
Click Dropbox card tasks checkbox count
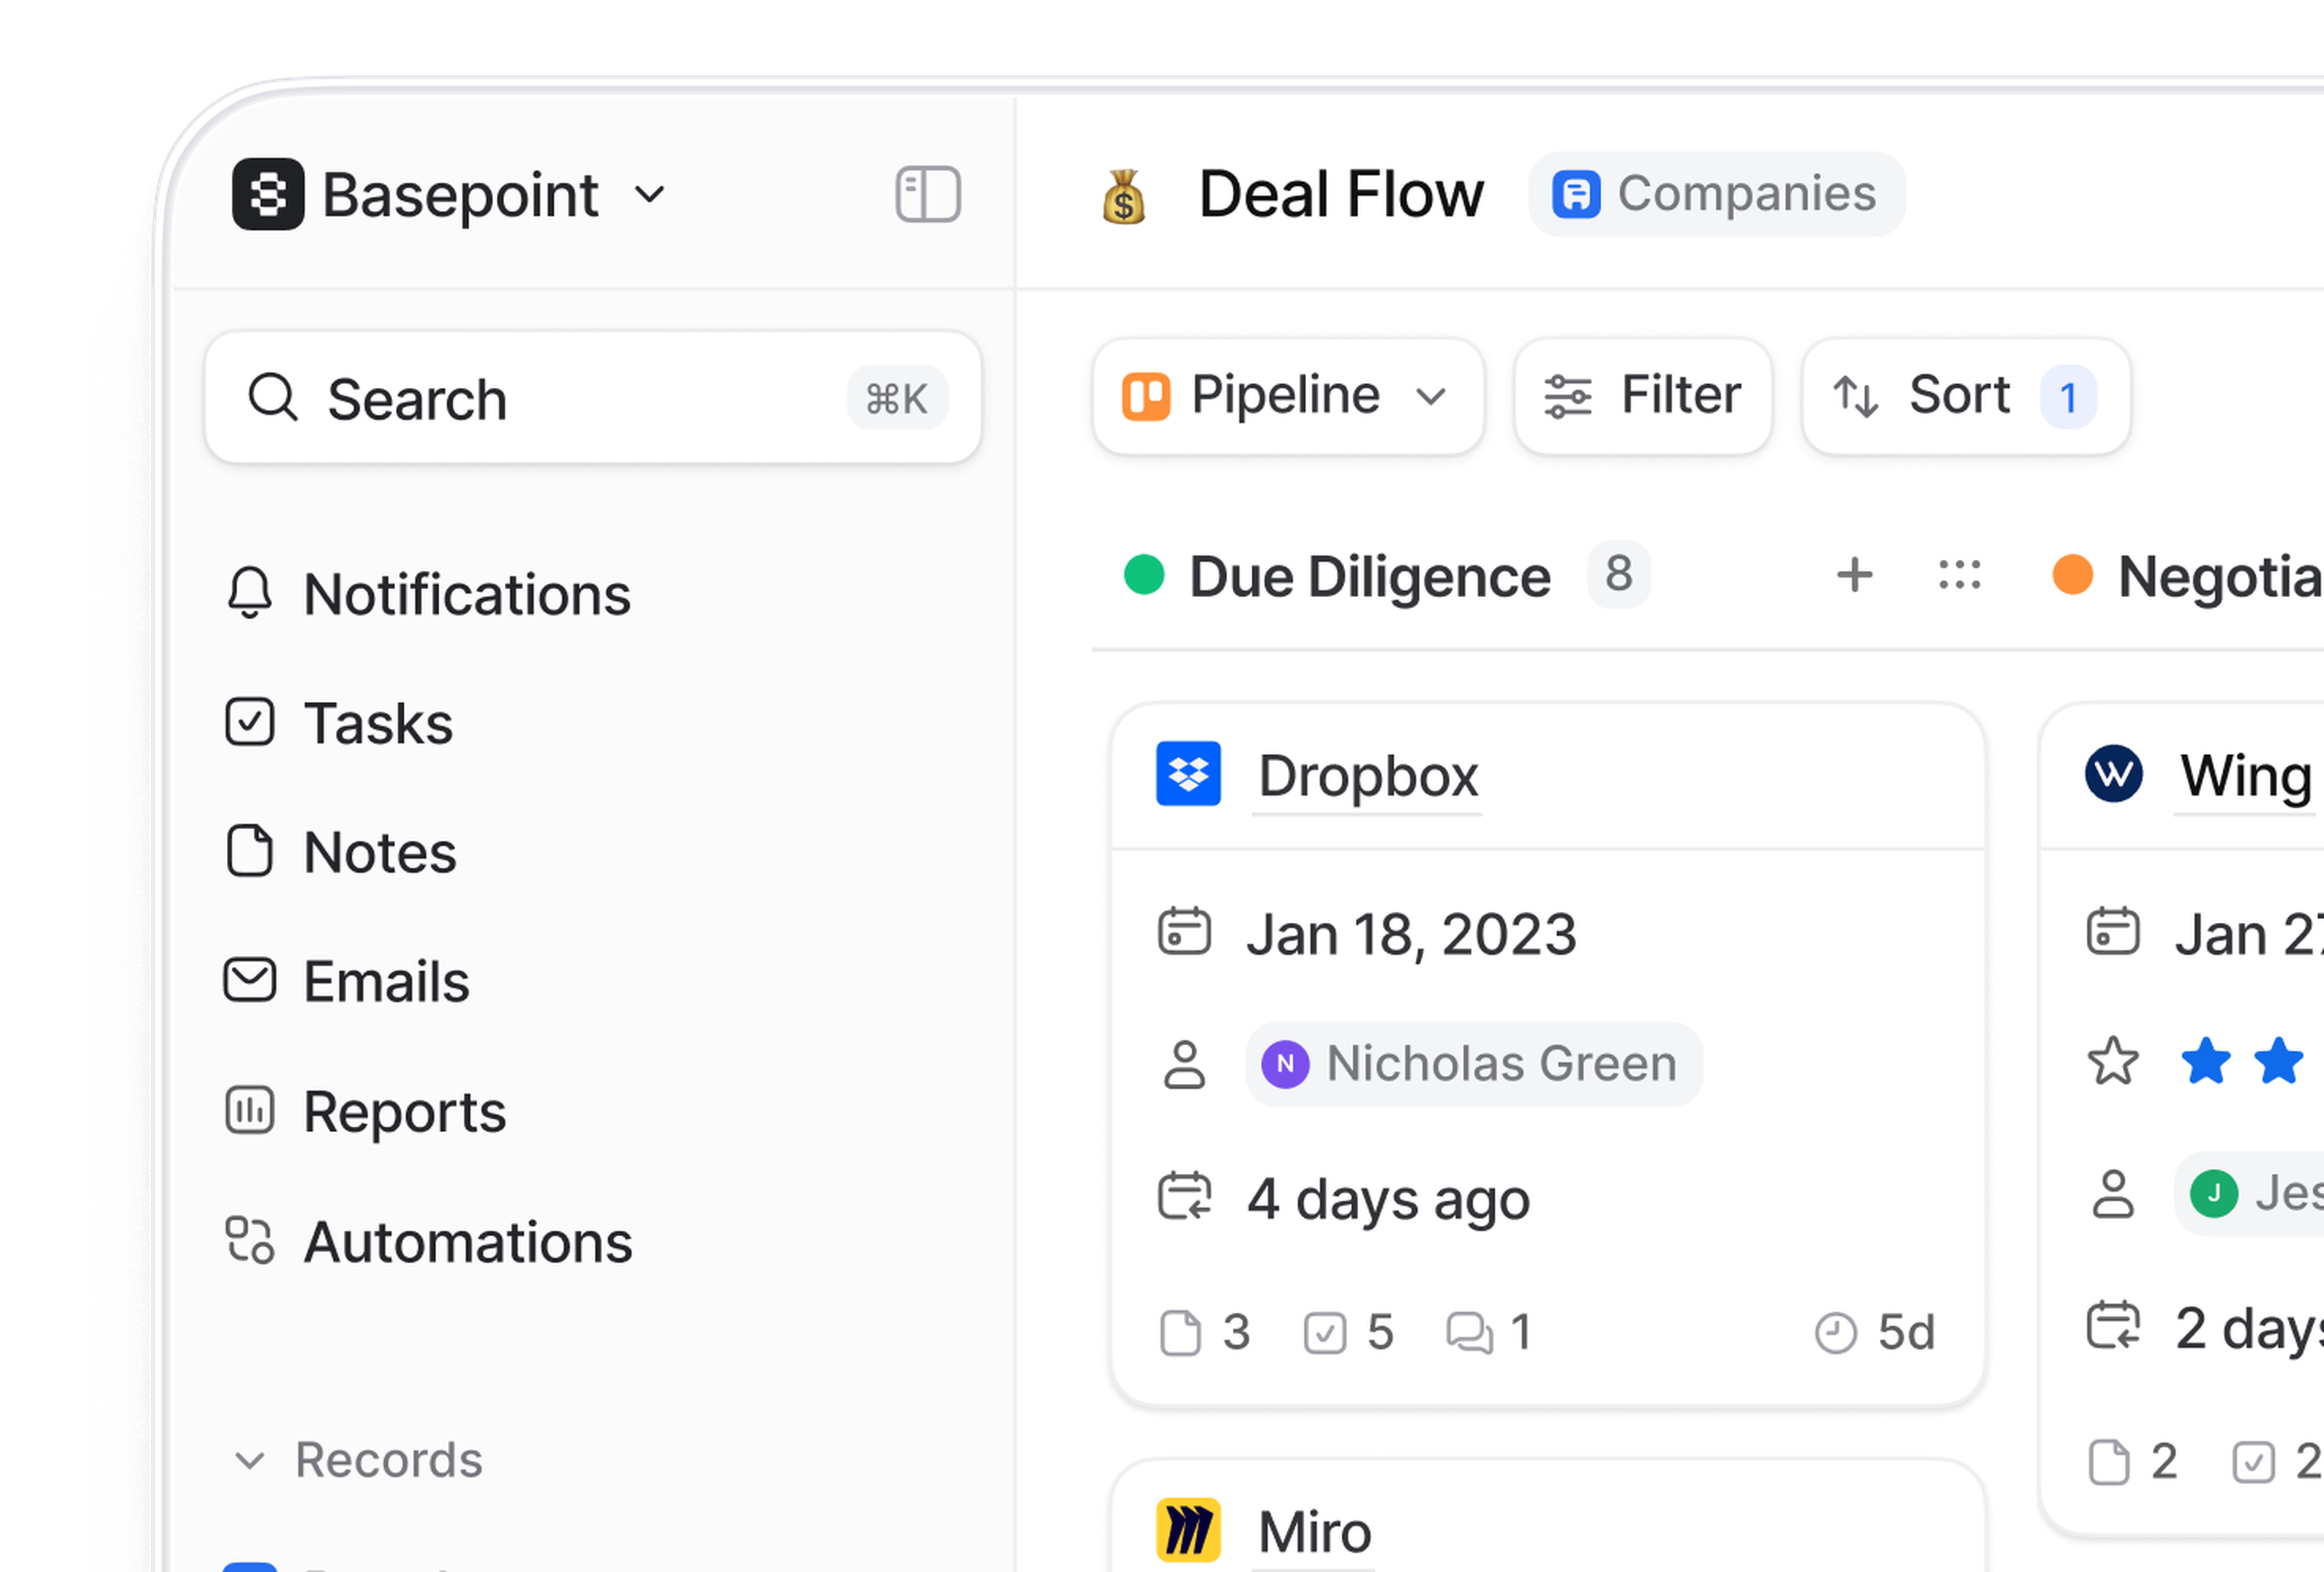1324,1333
